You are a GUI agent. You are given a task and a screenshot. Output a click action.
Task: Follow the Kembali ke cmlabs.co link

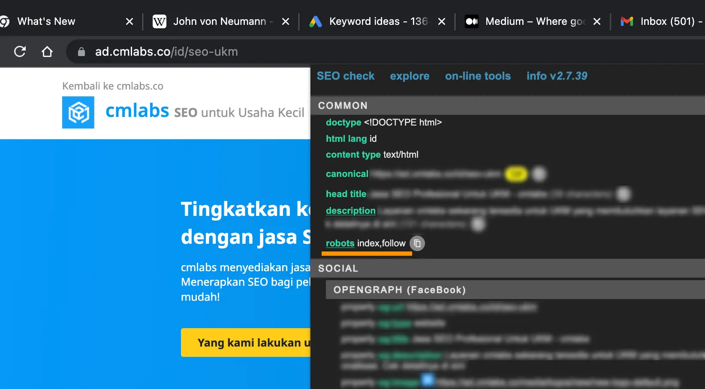tap(113, 86)
